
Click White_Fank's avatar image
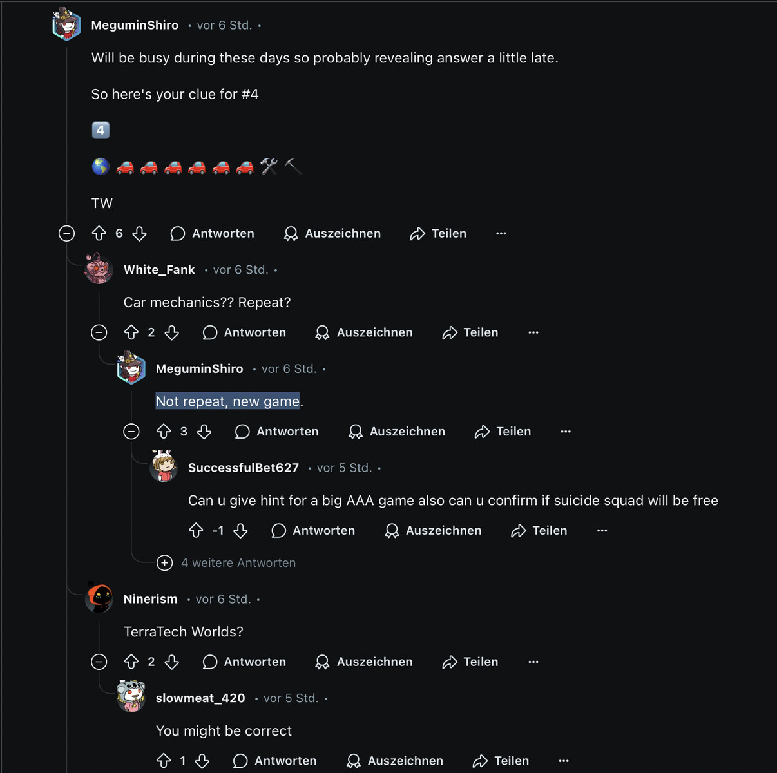pyautogui.click(x=99, y=269)
